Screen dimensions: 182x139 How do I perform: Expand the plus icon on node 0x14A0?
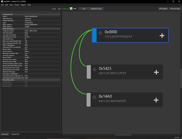[x=156, y=100]
